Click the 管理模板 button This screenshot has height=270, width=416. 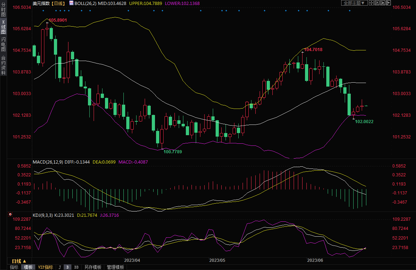pyautogui.click(x=115, y=267)
